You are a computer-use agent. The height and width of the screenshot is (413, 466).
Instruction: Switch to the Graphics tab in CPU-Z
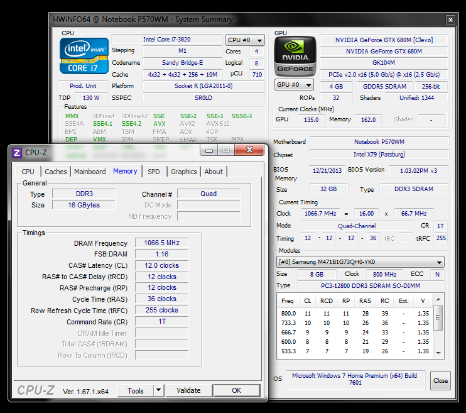pos(183,172)
